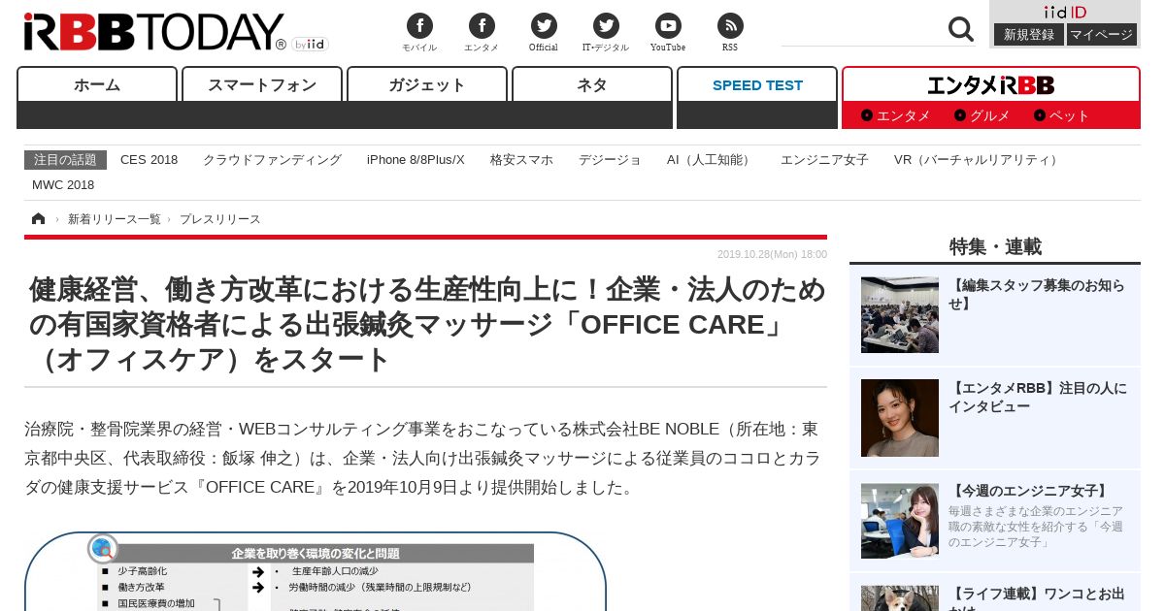The height and width of the screenshot is (611, 1165).
Task: Open the YouTube channel icon
Action: tap(668, 26)
